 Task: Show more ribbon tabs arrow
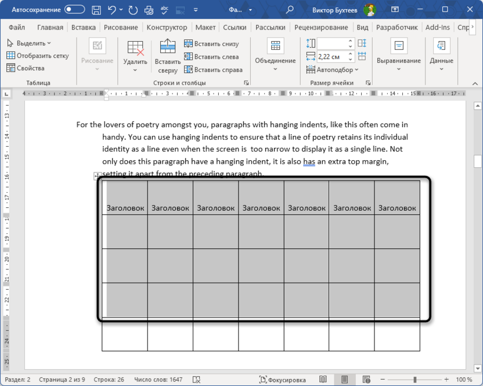coord(473,27)
